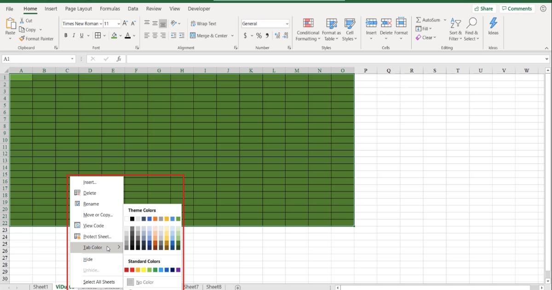Viewport: 552px width, 290px height.
Task: Open the Number Format dropdown showing General
Action: tap(265, 23)
